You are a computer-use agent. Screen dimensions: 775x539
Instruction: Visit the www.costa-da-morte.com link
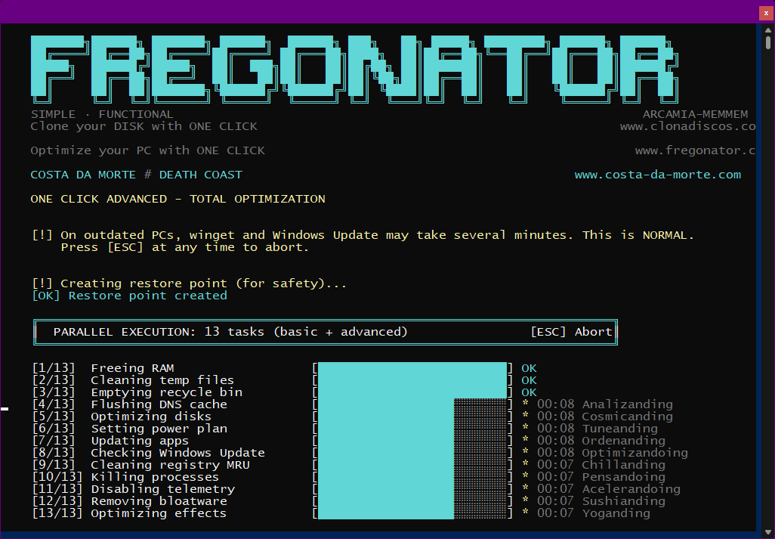(658, 175)
